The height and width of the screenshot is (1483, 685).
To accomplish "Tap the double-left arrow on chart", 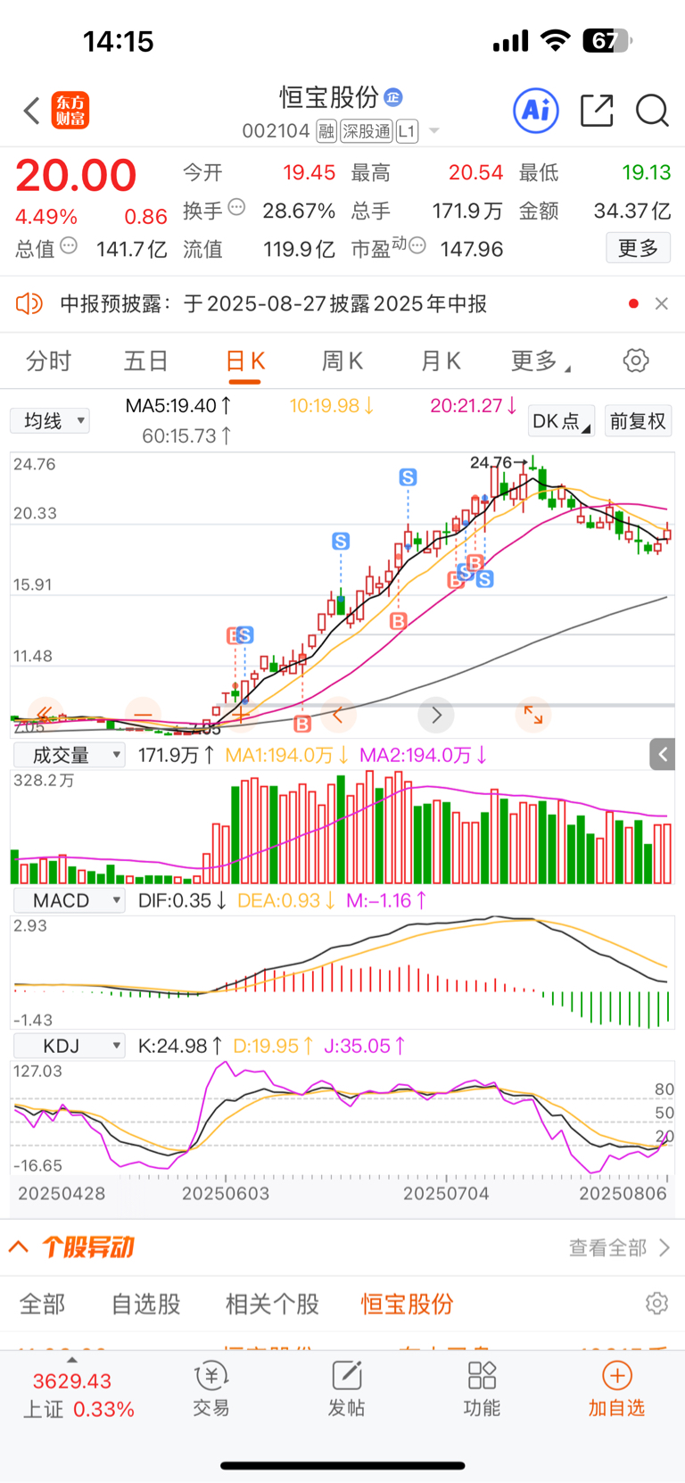I will click(x=45, y=715).
